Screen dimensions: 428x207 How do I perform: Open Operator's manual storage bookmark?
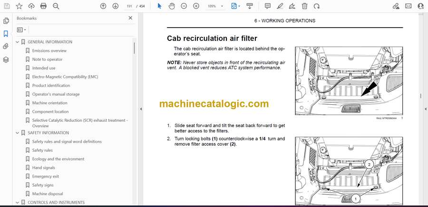pyautogui.click(x=56, y=94)
